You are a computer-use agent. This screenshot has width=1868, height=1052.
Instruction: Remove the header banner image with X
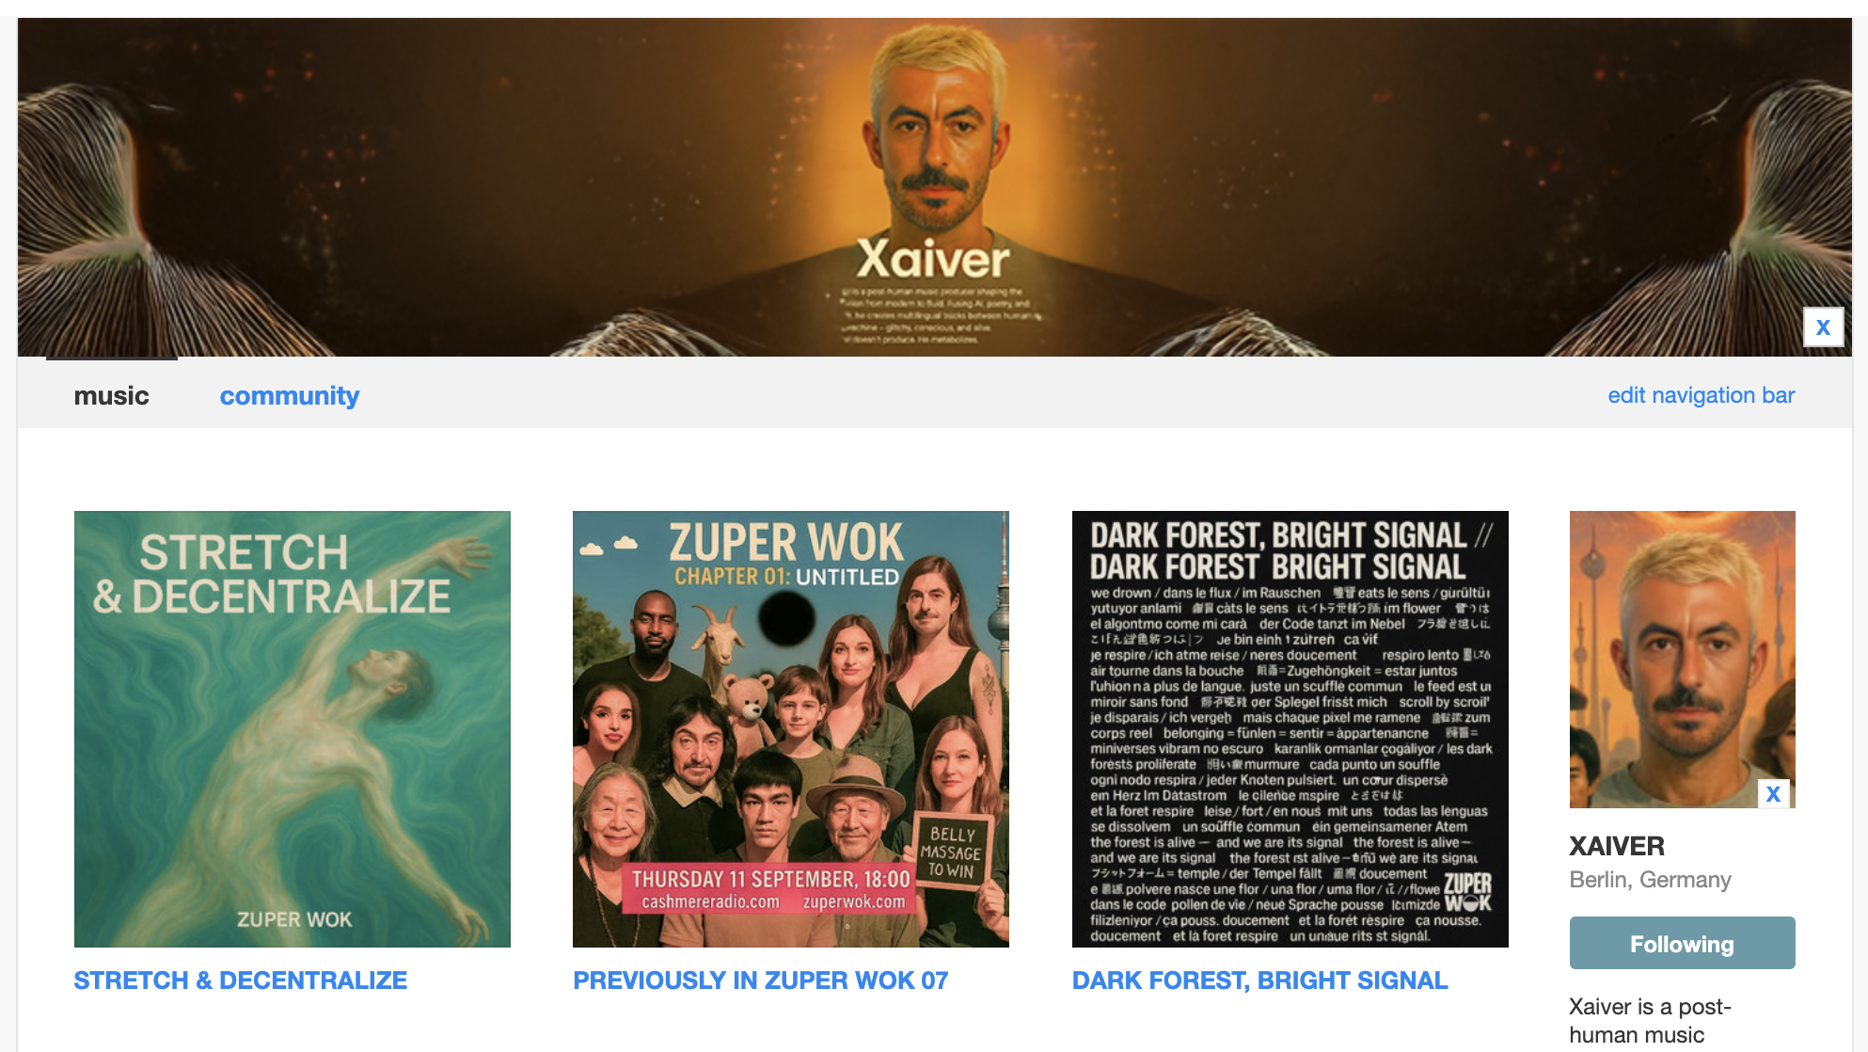click(x=1823, y=327)
